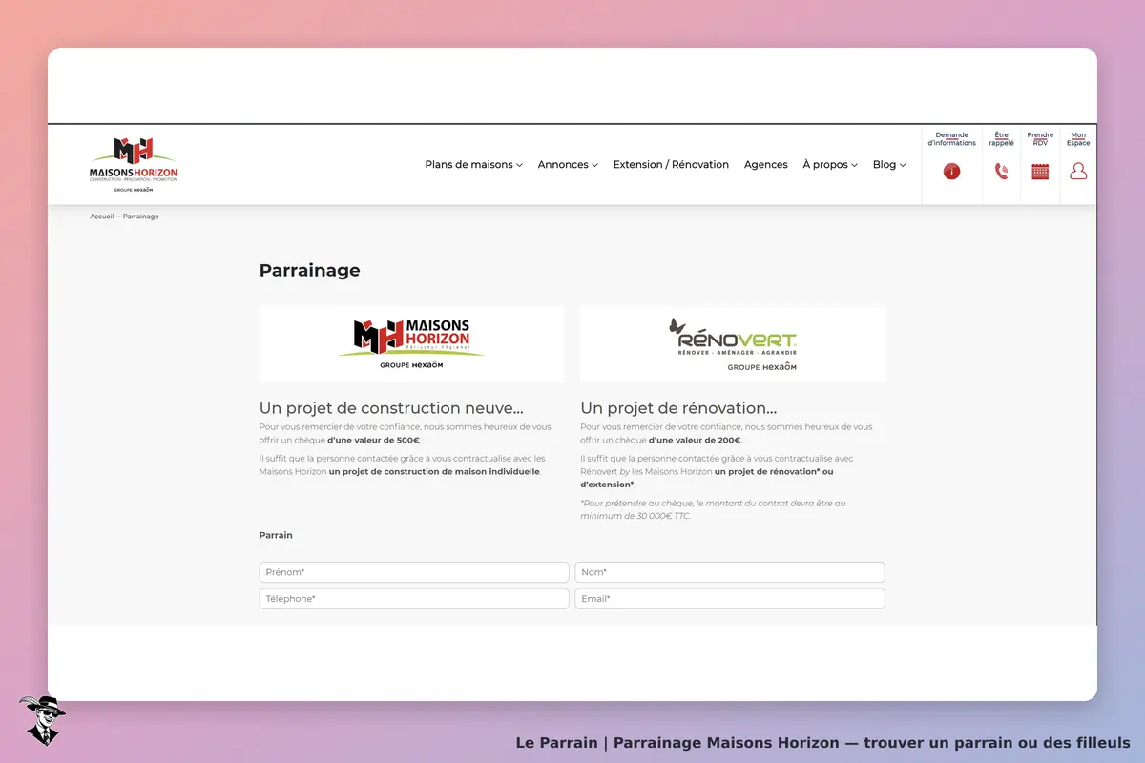Screen dimensions: 1145x763
Task: Open the Mon Espace user icon
Action: click(1078, 172)
